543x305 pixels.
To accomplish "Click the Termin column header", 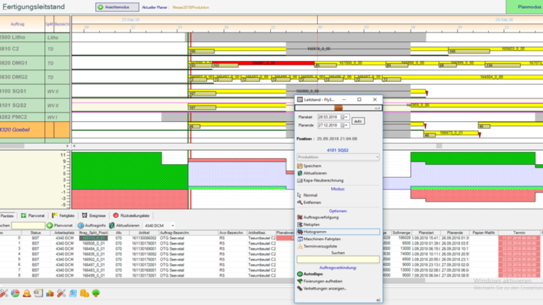I will [519, 232].
